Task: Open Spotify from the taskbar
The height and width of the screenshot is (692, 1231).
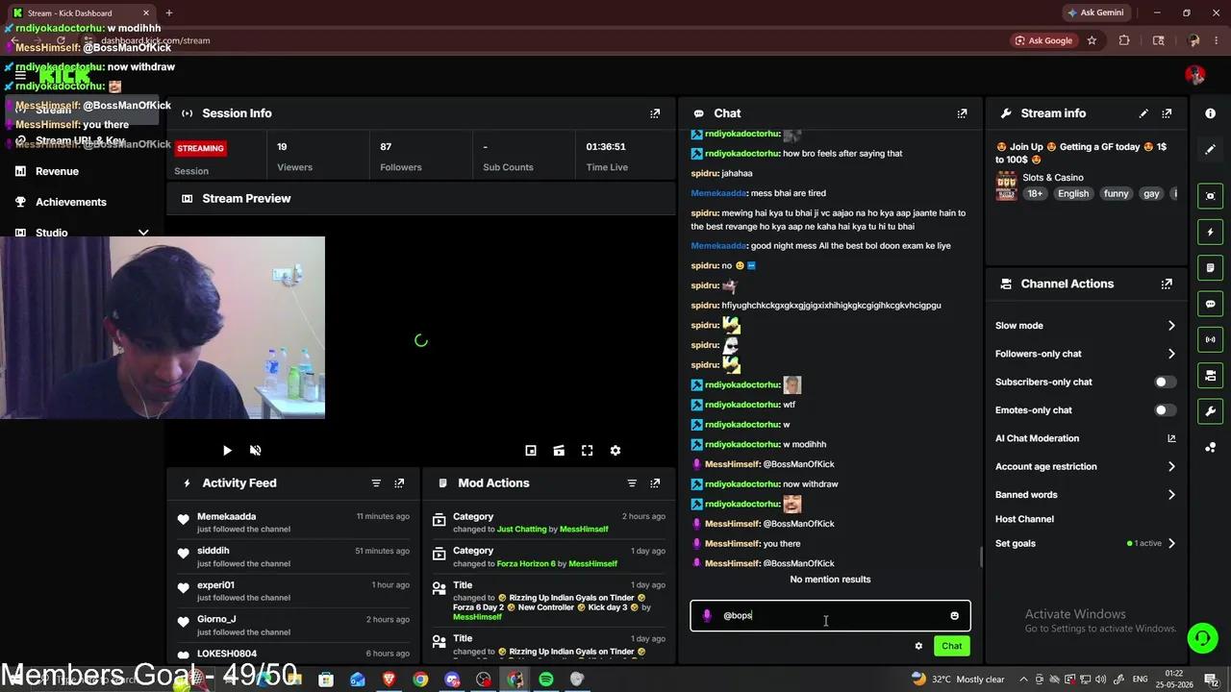Action: click(x=546, y=680)
